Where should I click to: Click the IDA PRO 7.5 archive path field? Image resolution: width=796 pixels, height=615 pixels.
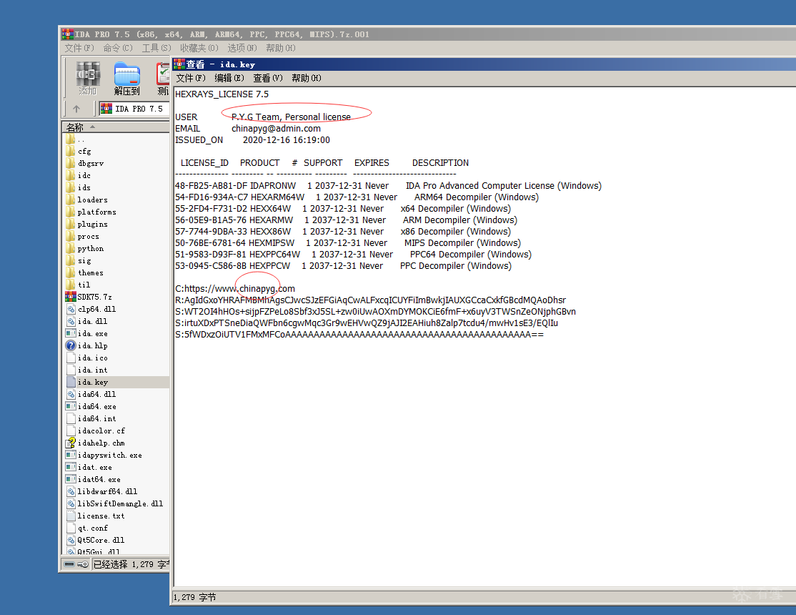tap(134, 109)
